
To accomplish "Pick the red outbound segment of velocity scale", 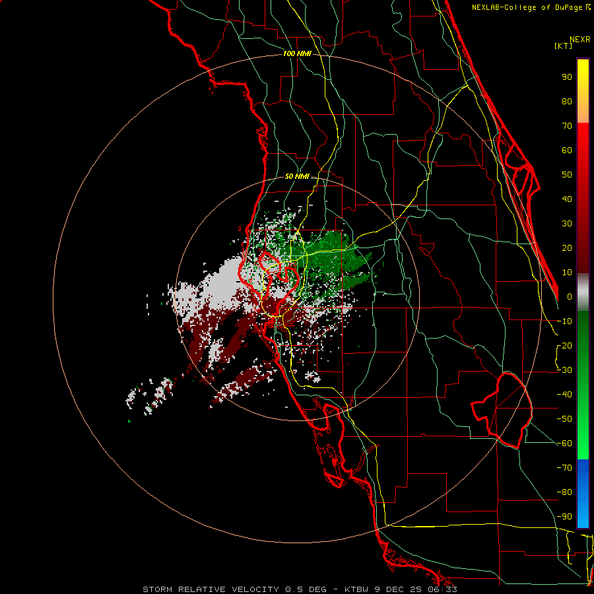I will pos(583,198).
